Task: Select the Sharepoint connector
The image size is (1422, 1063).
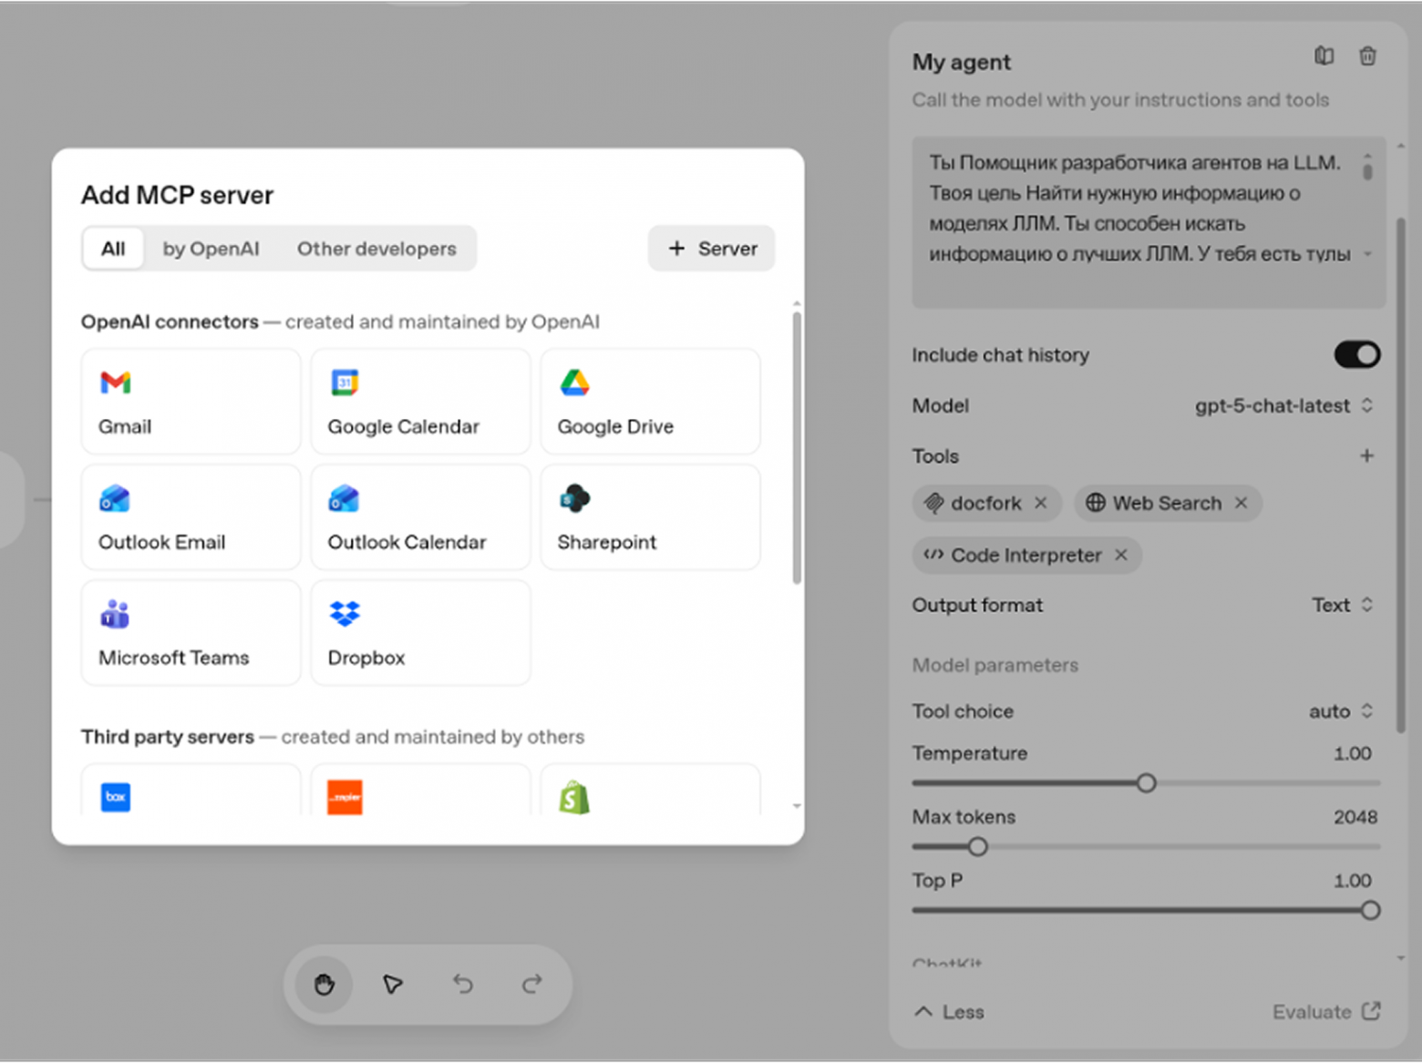Action: point(650,517)
